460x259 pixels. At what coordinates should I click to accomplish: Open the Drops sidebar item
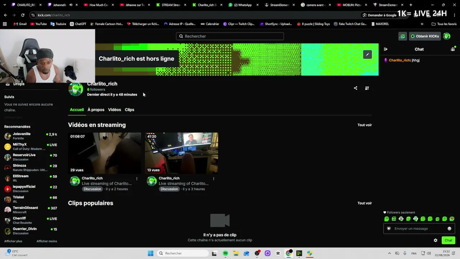coord(15,84)
